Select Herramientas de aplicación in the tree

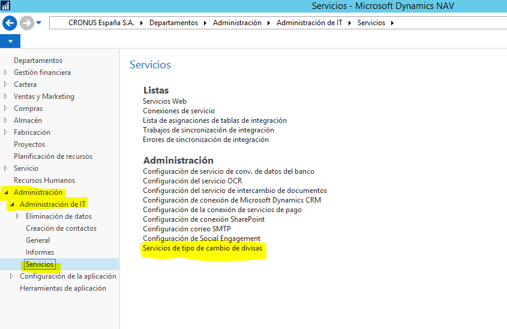click(63, 288)
